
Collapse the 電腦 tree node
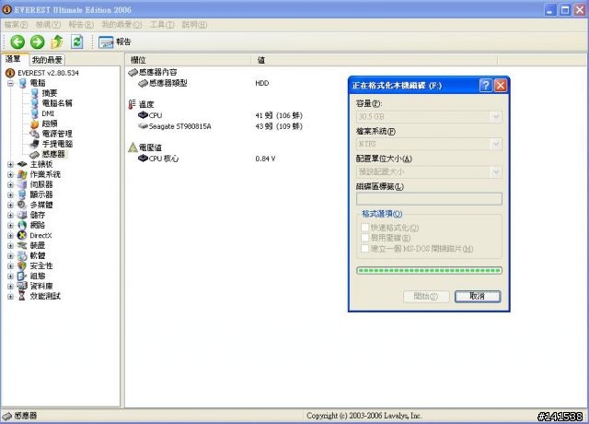pos(10,83)
